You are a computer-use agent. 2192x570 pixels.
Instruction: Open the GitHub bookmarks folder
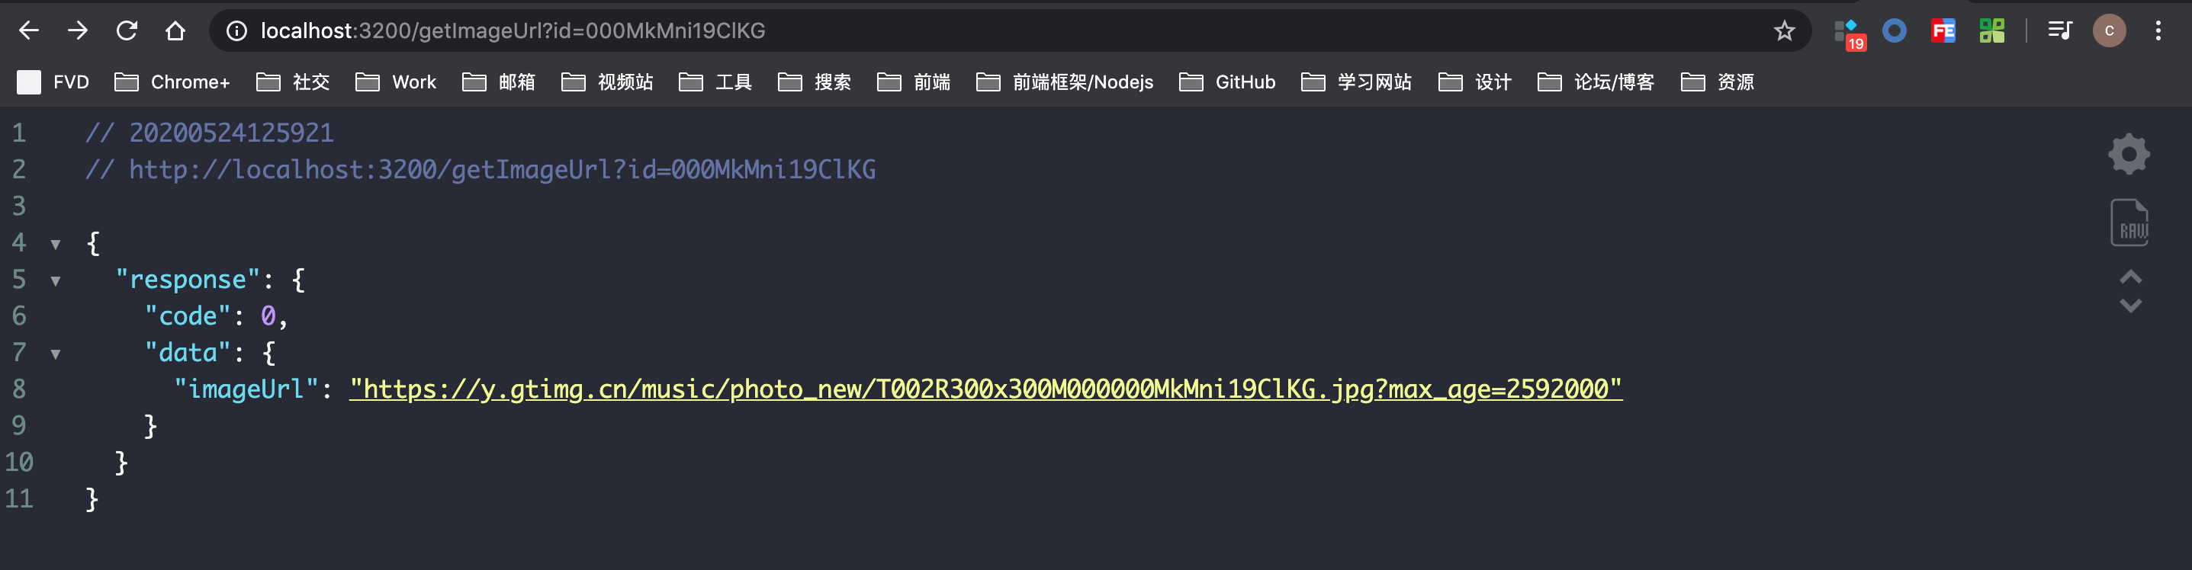click(1227, 82)
